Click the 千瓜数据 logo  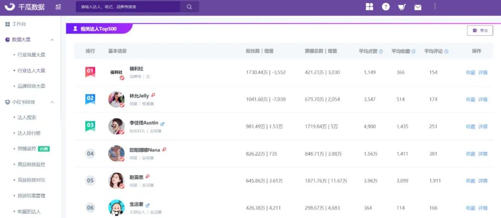click(25, 6)
